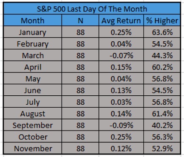184x157 pixels.
Task: Select the N column header cell
Action: click(x=80, y=20)
